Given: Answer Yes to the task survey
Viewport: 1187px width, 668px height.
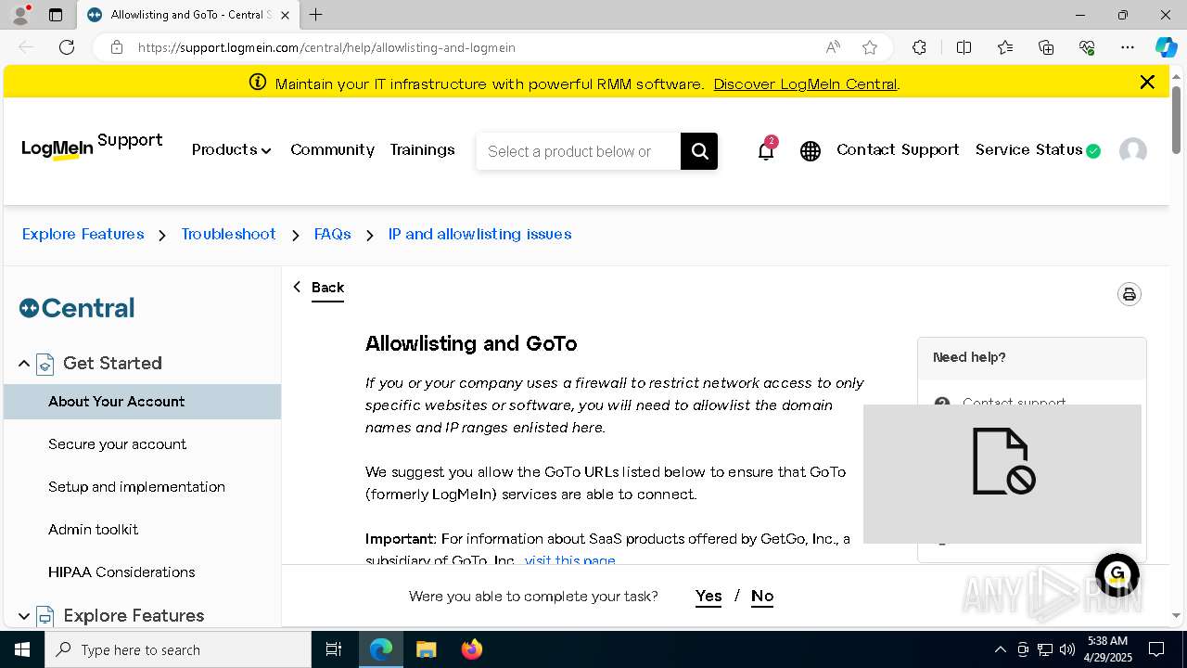Looking at the screenshot, I should pos(708,597).
